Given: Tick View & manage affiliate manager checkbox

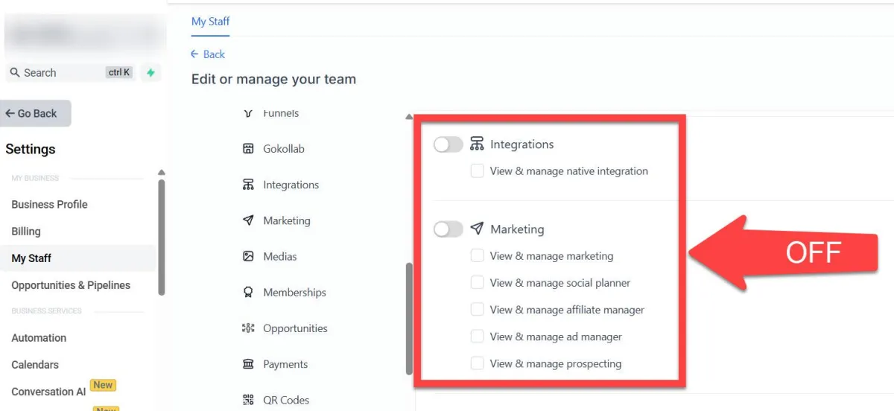Looking at the screenshot, I should tap(477, 310).
